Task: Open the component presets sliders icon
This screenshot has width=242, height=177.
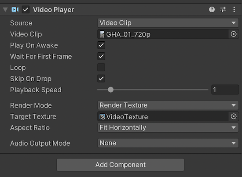Action: pos(223,10)
